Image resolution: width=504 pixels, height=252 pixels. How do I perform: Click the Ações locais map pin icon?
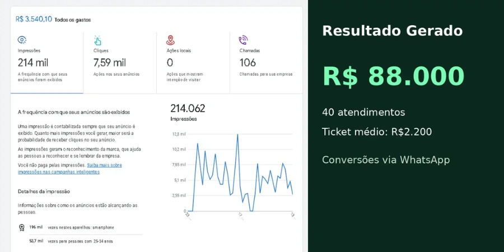(x=171, y=40)
